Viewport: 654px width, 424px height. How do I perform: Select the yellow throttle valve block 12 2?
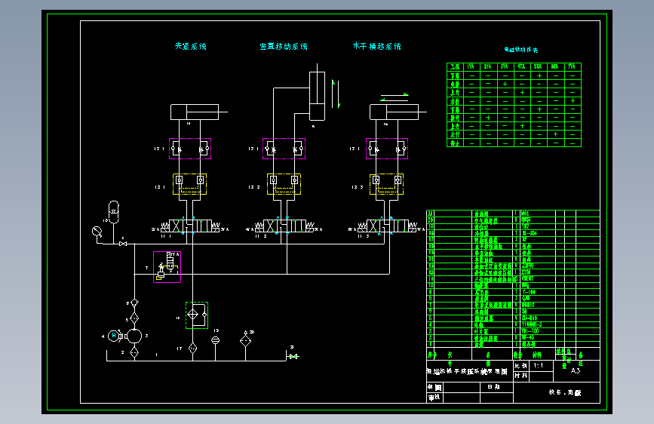(x=284, y=184)
